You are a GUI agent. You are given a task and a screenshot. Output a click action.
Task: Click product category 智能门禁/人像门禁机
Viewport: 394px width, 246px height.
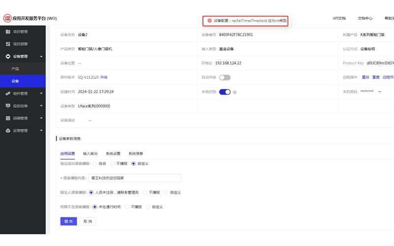[95, 49]
